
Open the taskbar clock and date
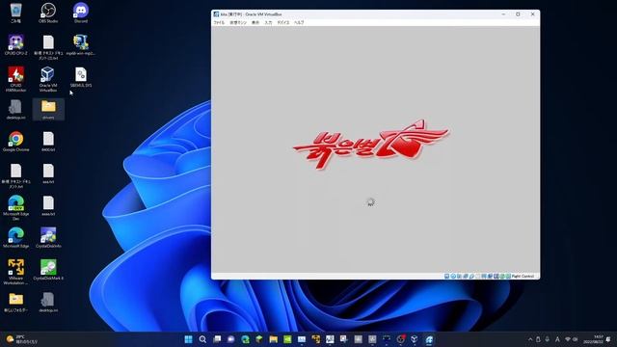(x=593, y=339)
